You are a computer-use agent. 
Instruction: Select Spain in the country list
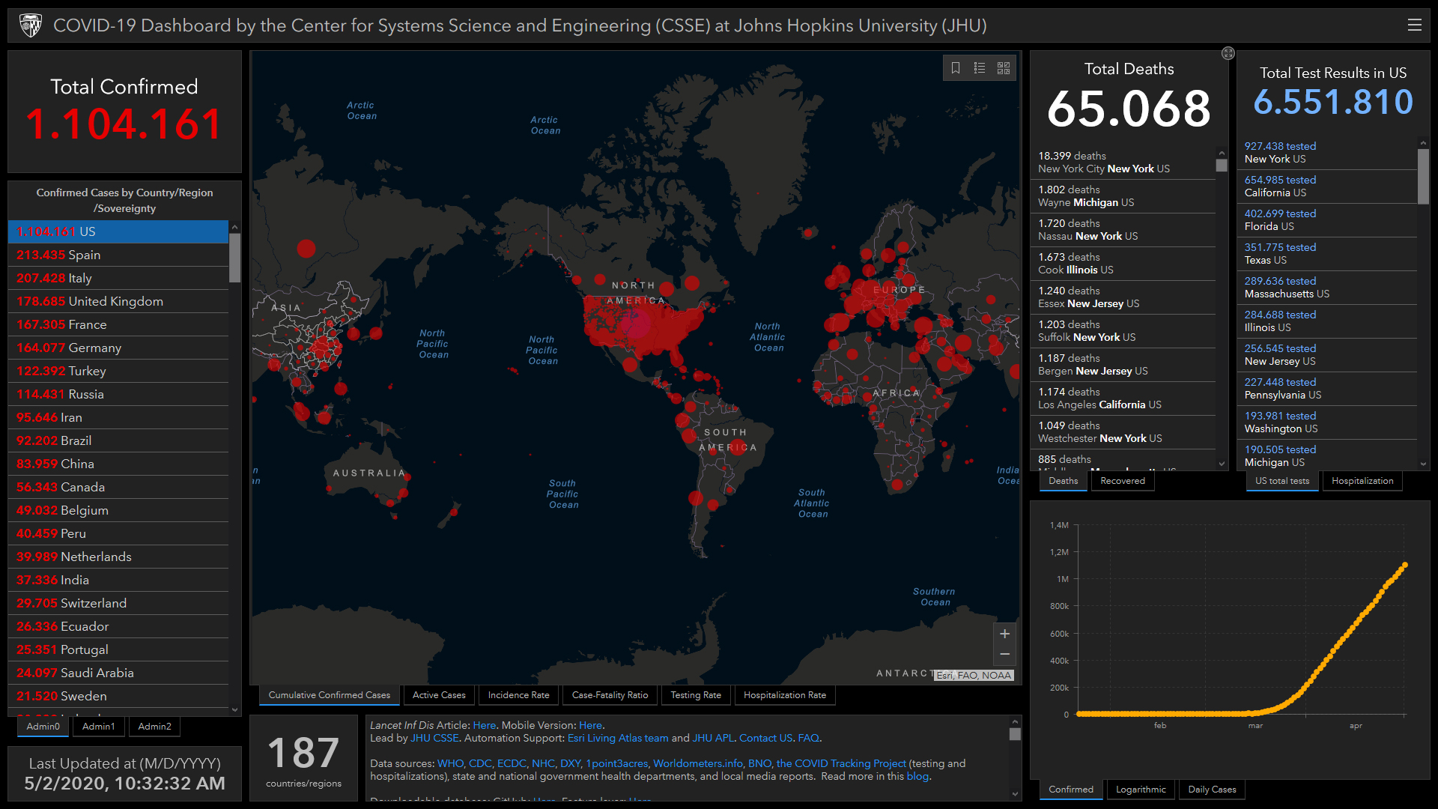click(x=118, y=255)
